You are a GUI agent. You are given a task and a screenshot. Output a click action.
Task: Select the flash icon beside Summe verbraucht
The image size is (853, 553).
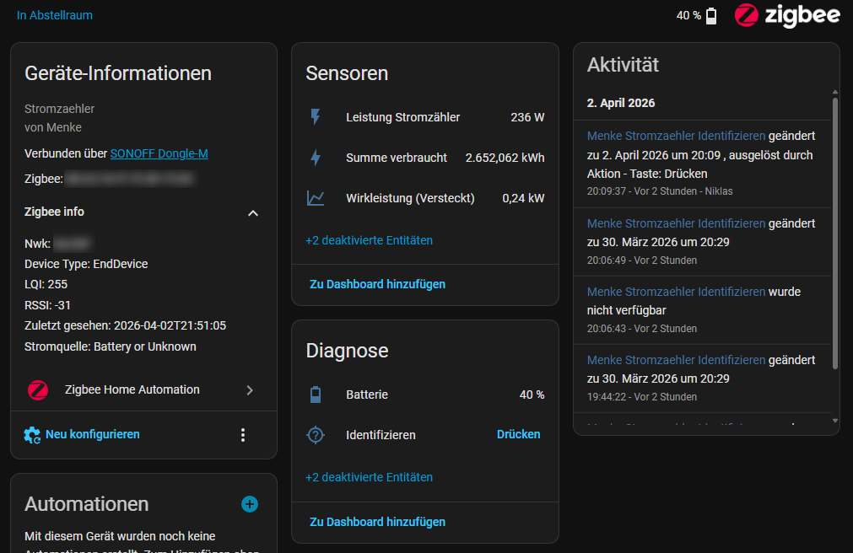316,158
